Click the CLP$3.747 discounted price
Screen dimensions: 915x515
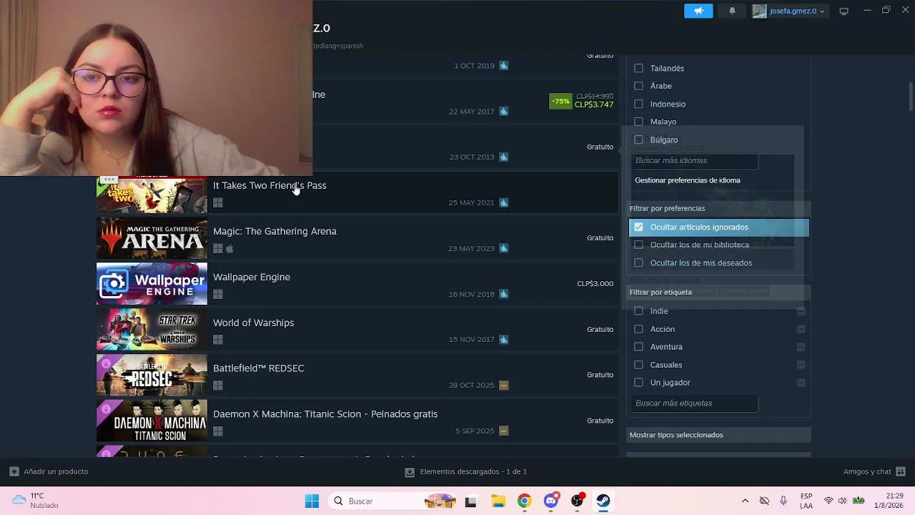(594, 104)
